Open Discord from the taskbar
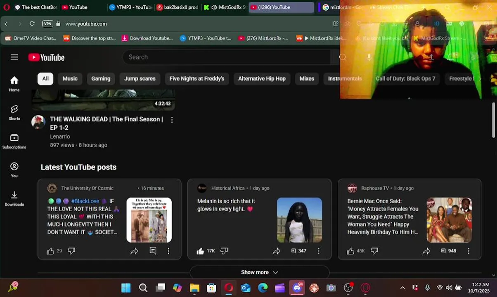This screenshot has width=497, height=297. (297, 288)
